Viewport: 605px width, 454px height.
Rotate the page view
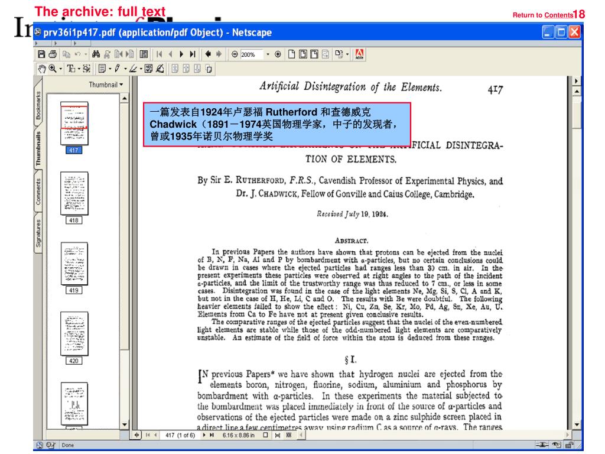339,54
